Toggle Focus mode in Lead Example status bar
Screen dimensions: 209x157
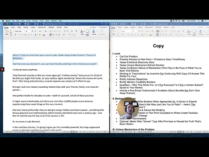click(66, 132)
